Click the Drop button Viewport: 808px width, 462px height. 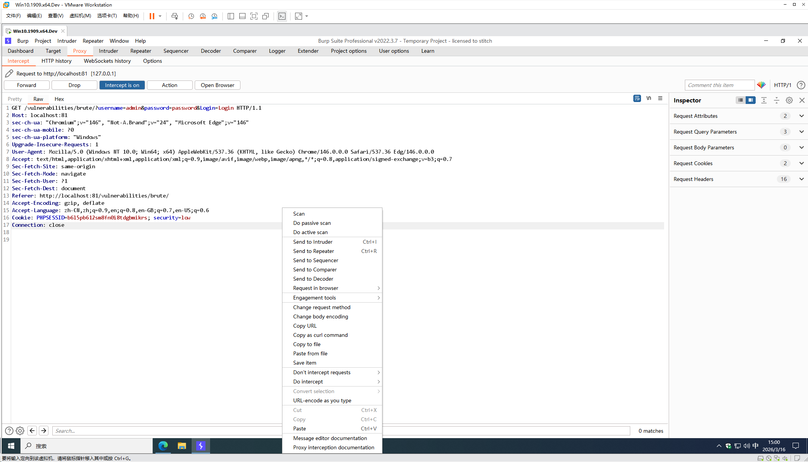click(x=74, y=85)
